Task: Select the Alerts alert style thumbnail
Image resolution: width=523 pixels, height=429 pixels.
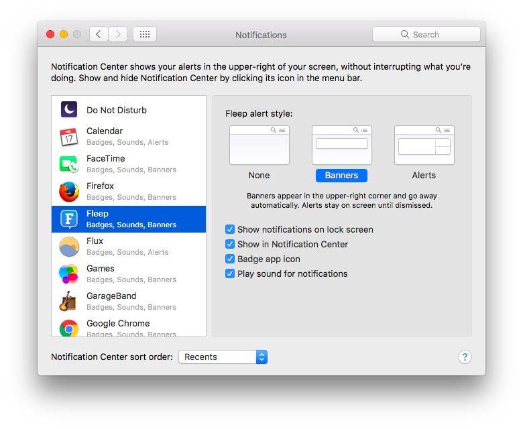Action: [424, 145]
